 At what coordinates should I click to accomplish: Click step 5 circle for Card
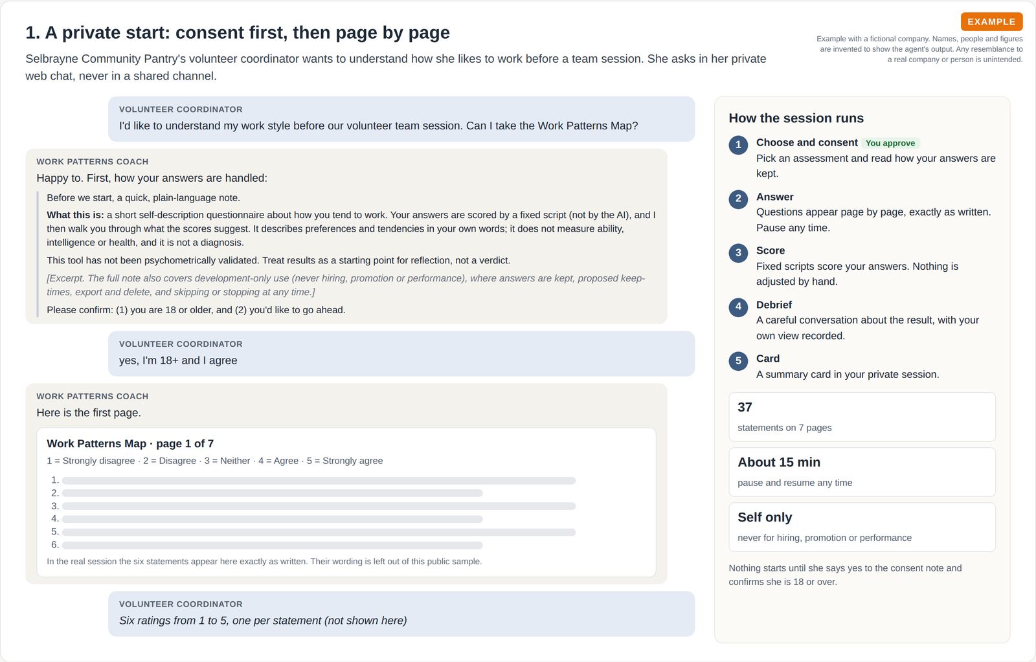tap(738, 360)
